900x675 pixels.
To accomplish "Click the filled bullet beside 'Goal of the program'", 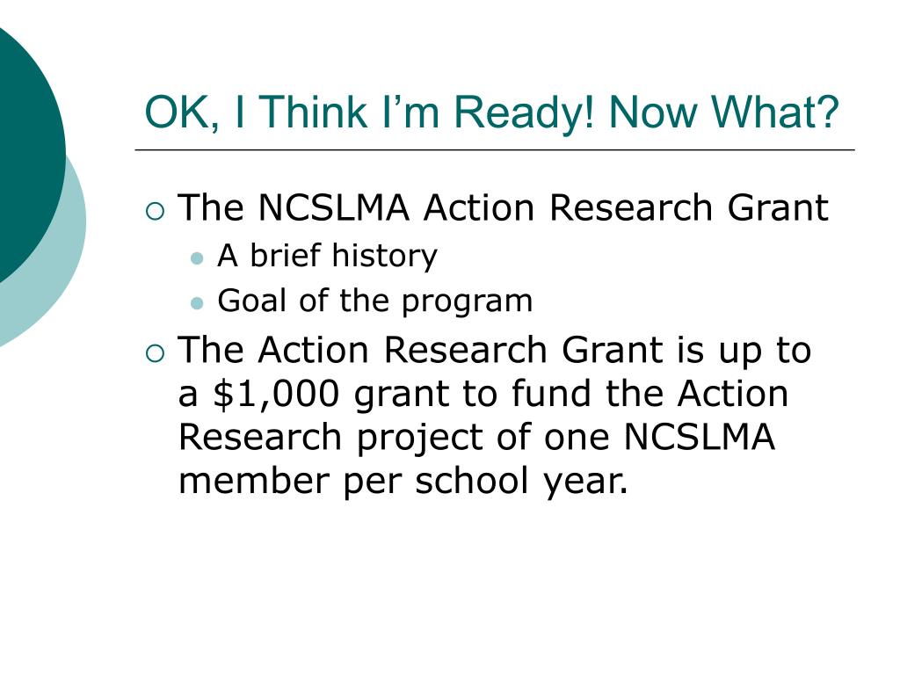I will [196, 303].
